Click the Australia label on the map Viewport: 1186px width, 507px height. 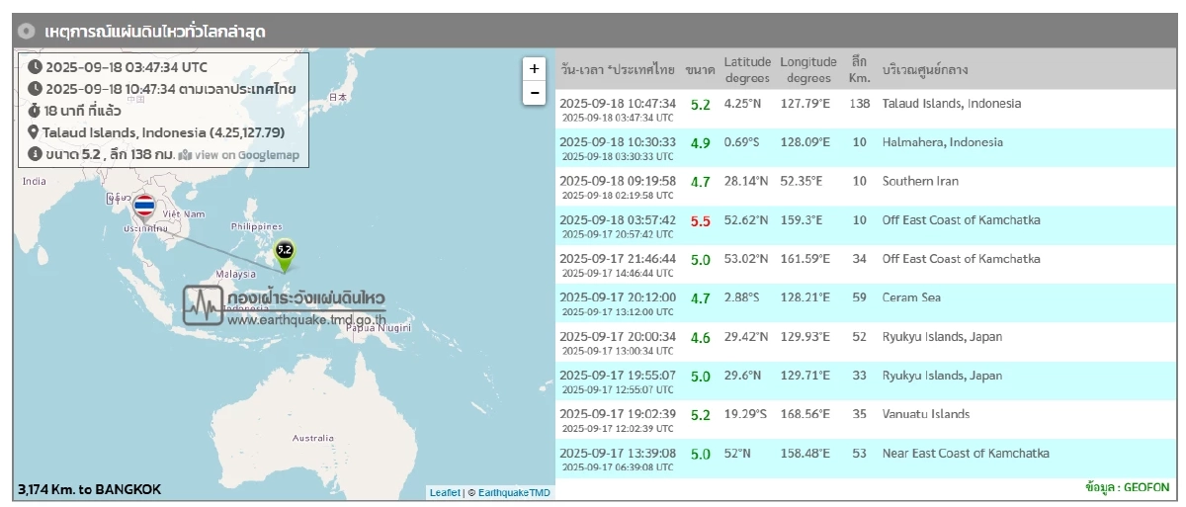coord(313,438)
